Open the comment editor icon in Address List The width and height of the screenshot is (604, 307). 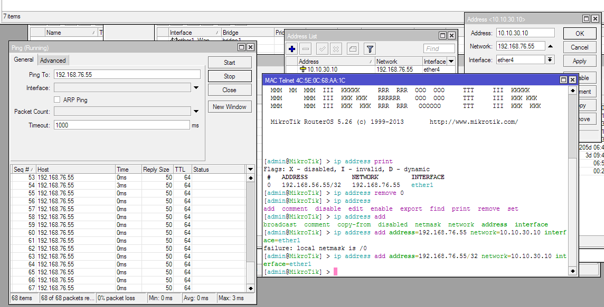pos(352,49)
